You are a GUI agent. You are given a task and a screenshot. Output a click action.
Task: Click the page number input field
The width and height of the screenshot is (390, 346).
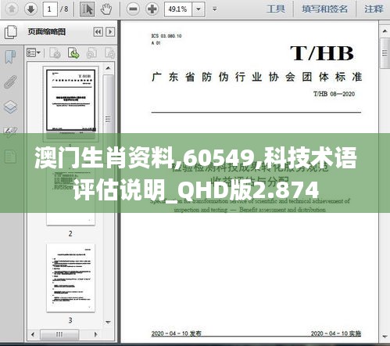click(x=49, y=9)
